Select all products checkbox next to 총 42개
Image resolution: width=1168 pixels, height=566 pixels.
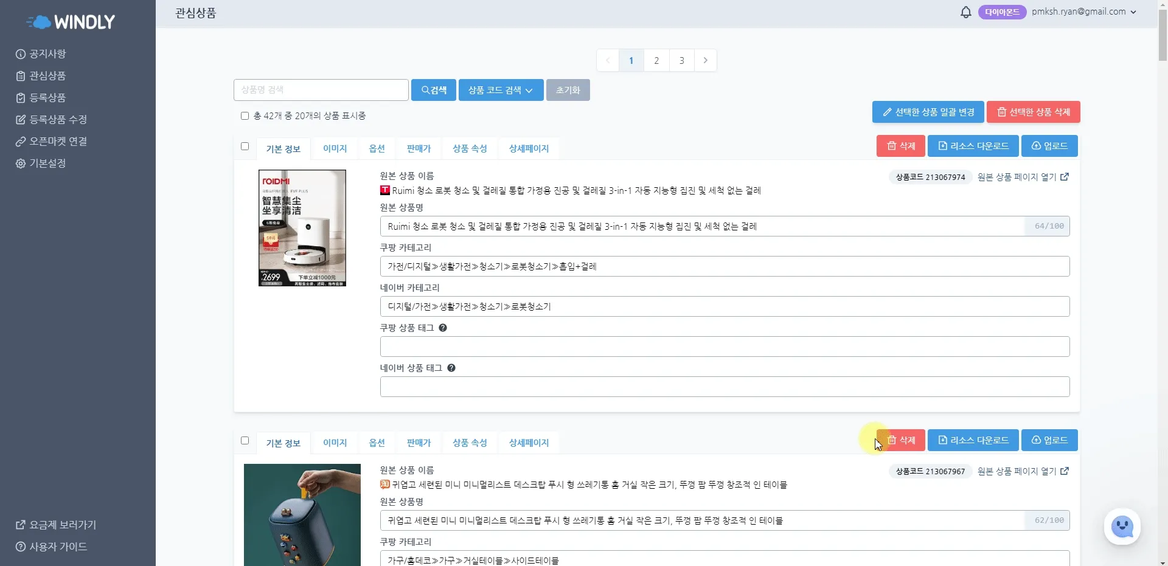pyautogui.click(x=245, y=116)
